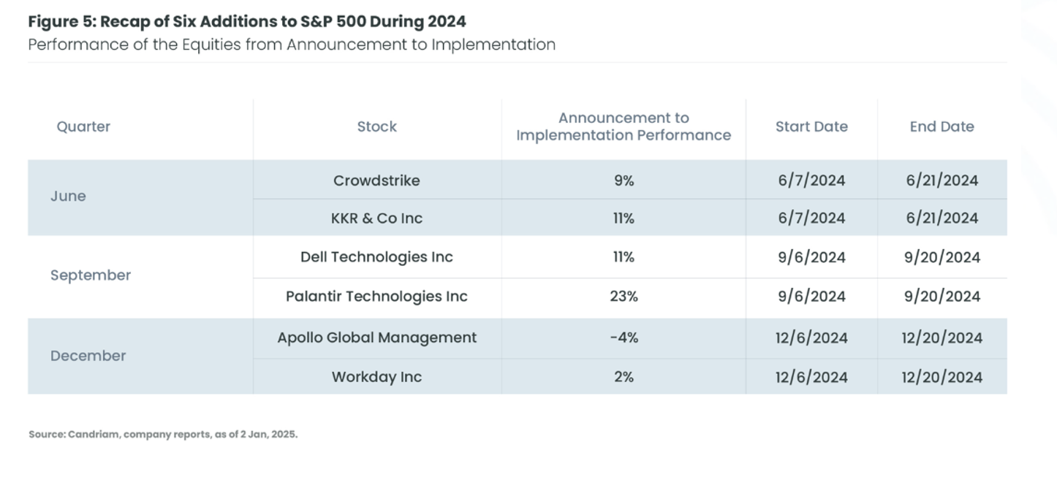Select the Quarter column header
Image resolution: width=1057 pixels, height=480 pixels.
click(83, 126)
